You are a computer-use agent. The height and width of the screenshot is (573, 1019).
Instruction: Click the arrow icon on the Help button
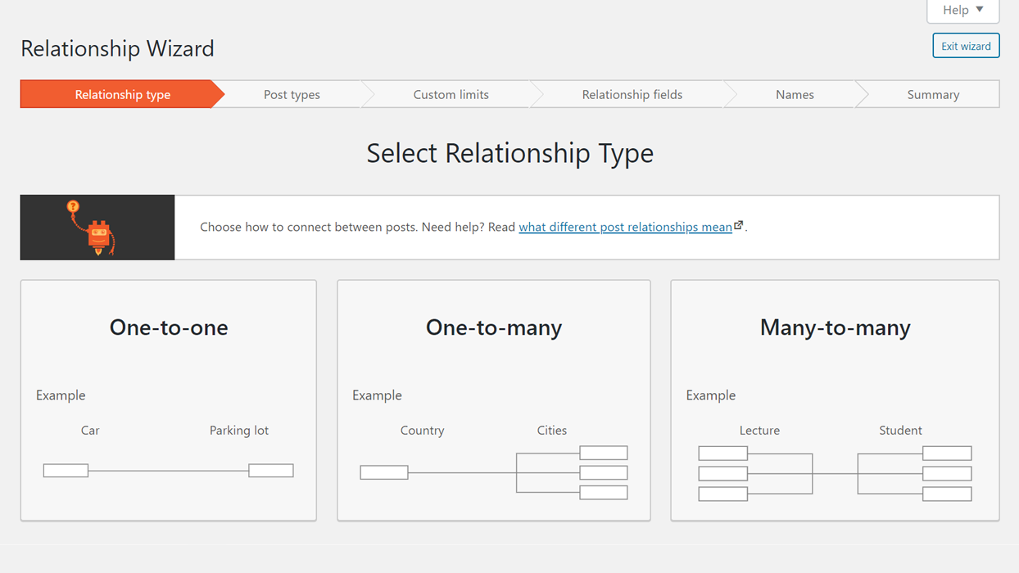(x=980, y=11)
